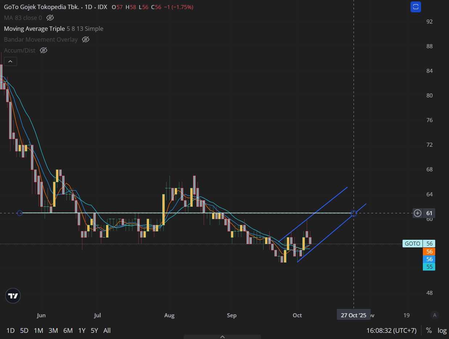The width and height of the screenshot is (449, 339).
Task: Click the Sep label on the time axis
Action: click(232, 315)
